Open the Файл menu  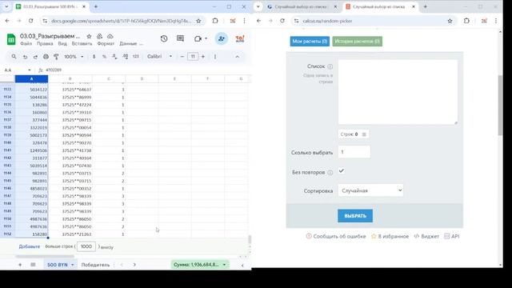[26, 43]
